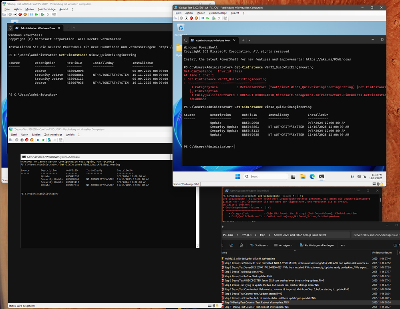Click Pause icon in Dedup-Test-S2025EN toolbar
This screenshot has width=400, height=309.
[203, 18]
